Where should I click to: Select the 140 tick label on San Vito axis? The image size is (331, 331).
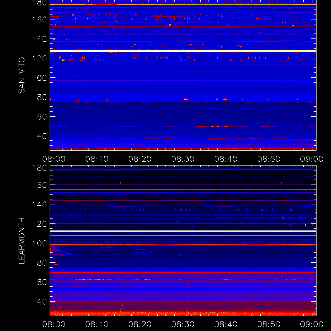(x=39, y=39)
